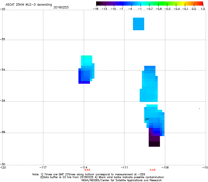Click the black wind barb marker
Viewport: 208px width, 182px height.
click(x=147, y=119)
